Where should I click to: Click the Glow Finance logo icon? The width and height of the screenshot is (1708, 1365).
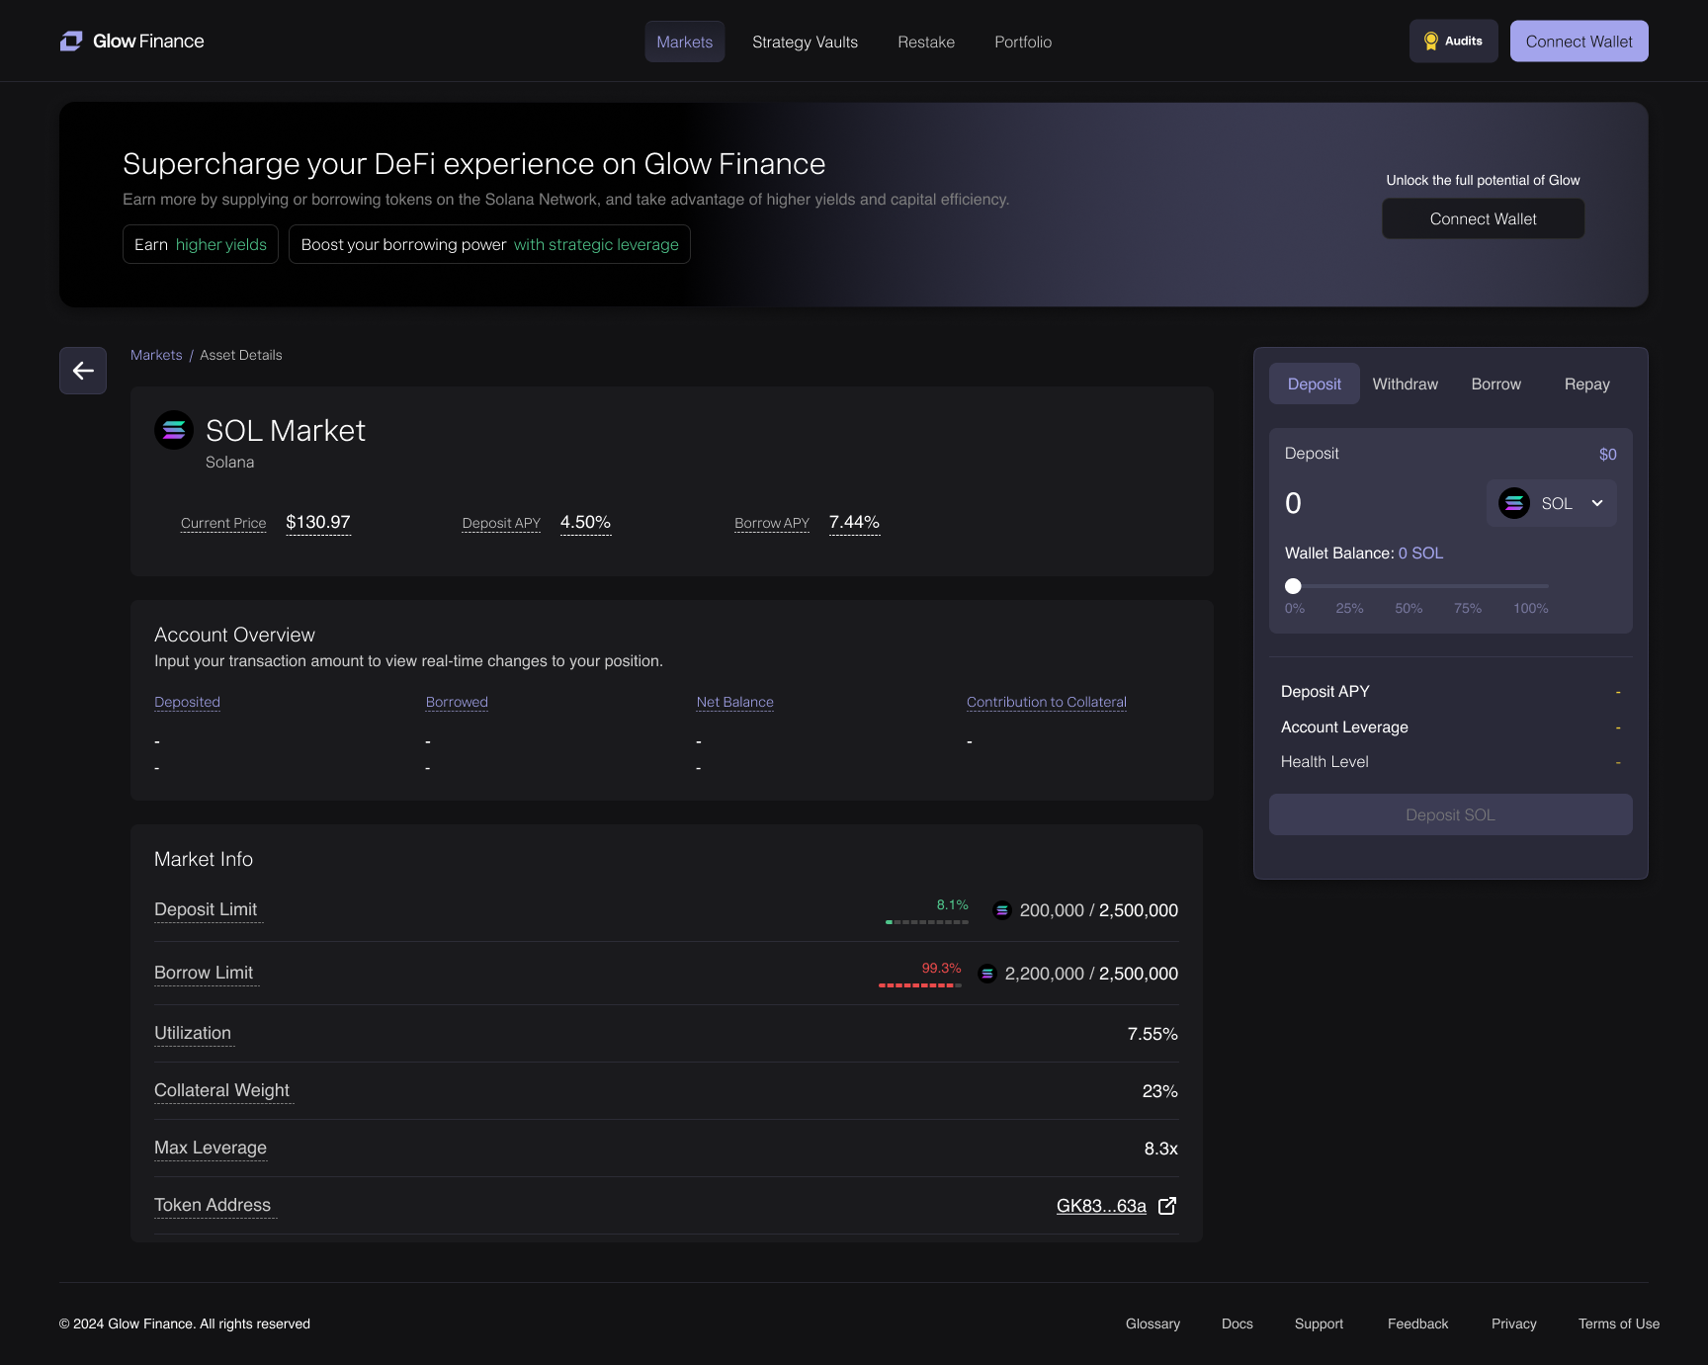coord(71,42)
